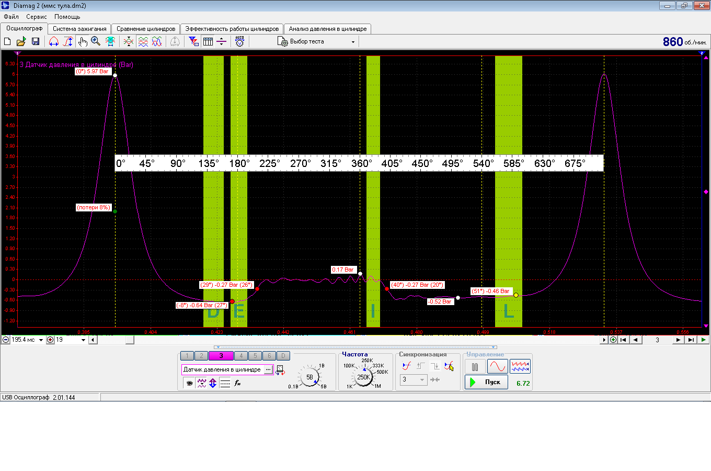Switch to Система зажигания tab
Viewport: 711px width, 471px height.
[x=79, y=29]
